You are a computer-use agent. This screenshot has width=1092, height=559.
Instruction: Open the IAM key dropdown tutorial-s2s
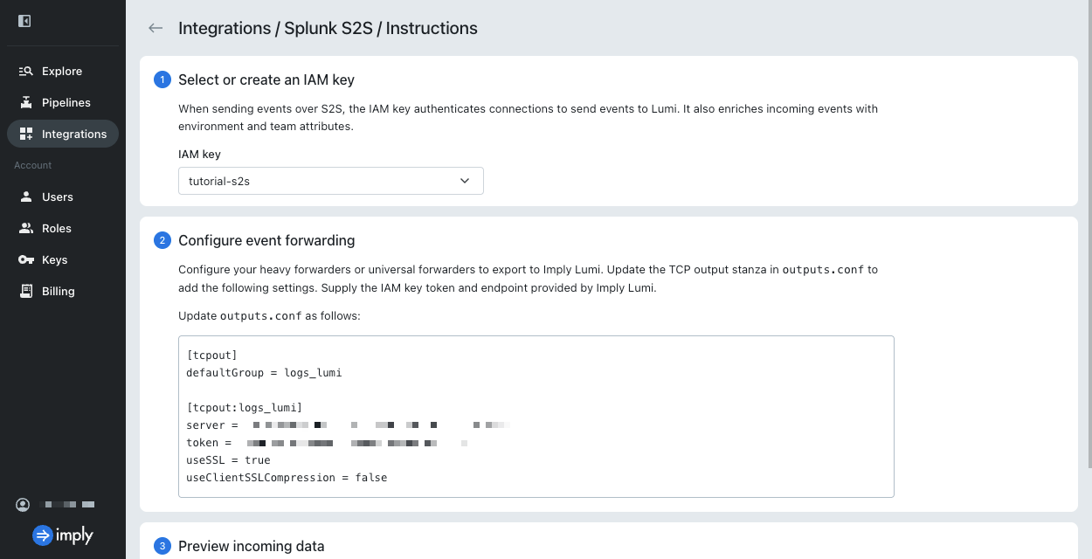click(331, 181)
